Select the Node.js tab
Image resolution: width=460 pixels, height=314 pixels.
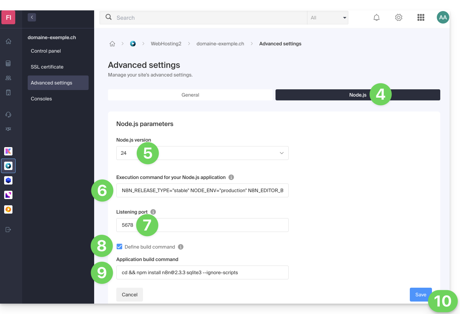(x=358, y=95)
